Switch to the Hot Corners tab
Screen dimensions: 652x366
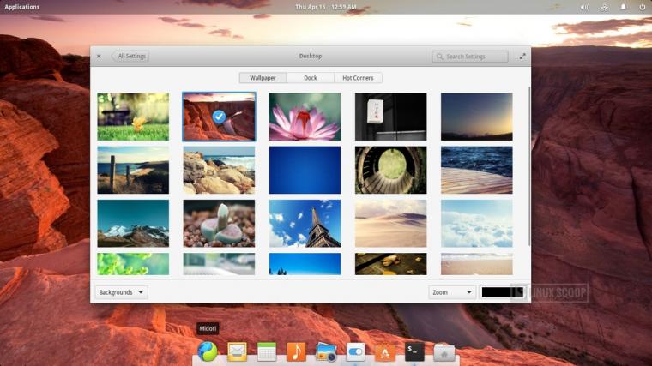358,78
